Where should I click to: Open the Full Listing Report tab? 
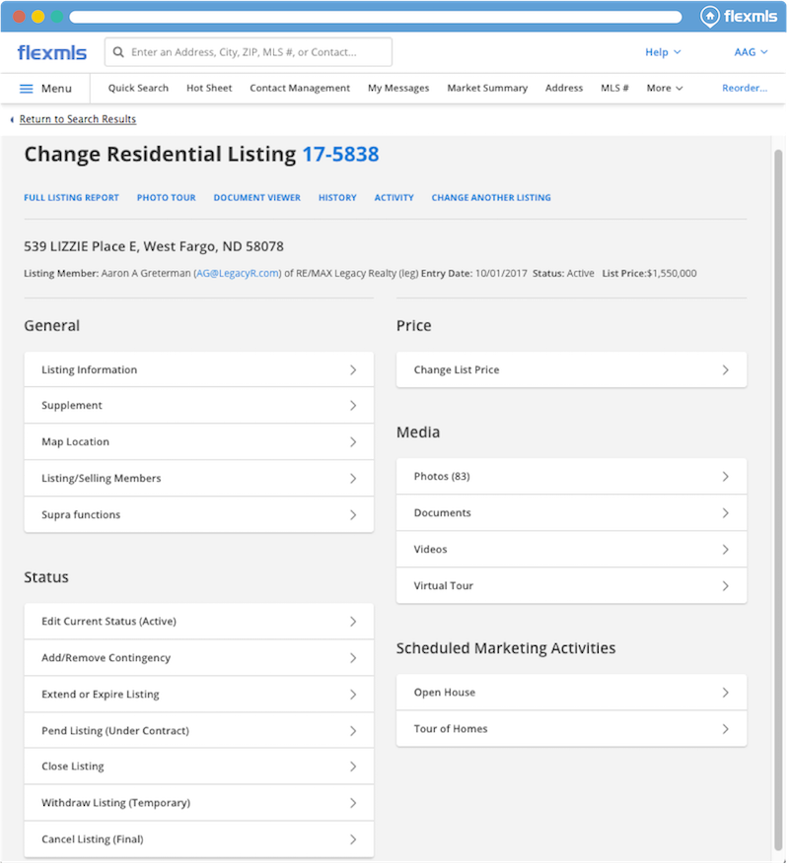click(71, 198)
